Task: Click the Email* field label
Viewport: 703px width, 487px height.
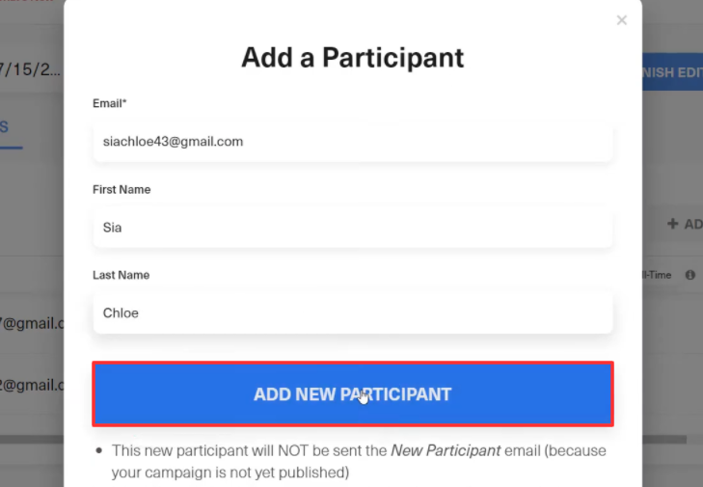Action: (x=109, y=103)
